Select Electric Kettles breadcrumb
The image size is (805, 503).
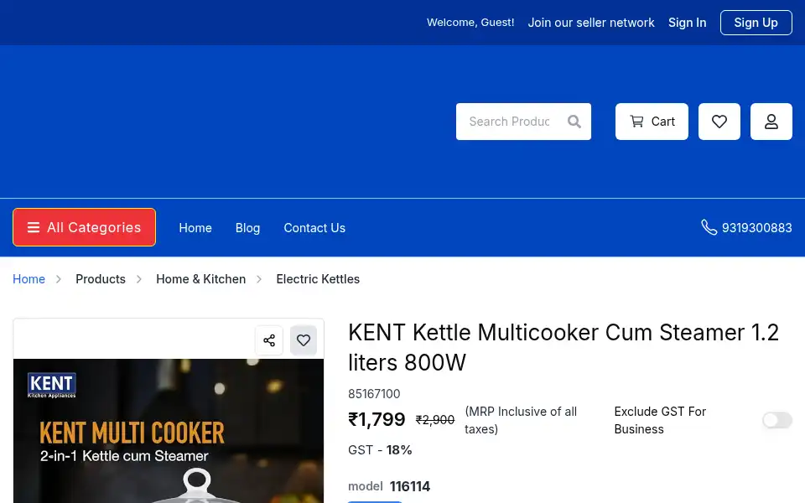pyautogui.click(x=318, y=279)
